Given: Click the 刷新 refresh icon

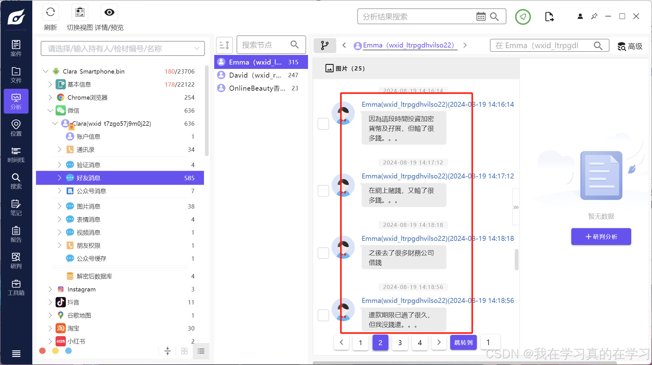Looking at the screenshot, I should pyautogui.click(x=50, y=12).
